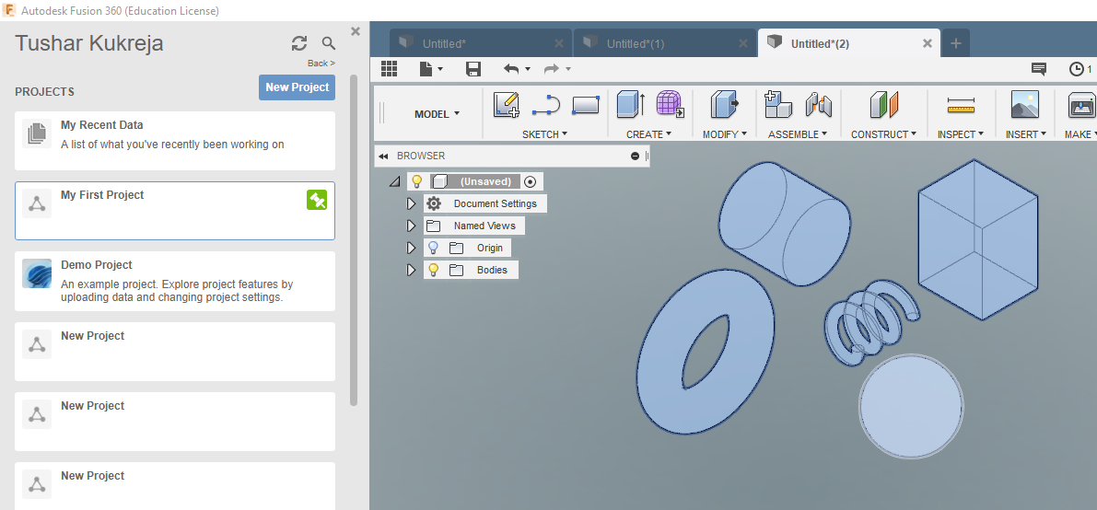The width and height of the screenshot is (1097, 510).
Task: Undo the last action
Action: click(511, 68)
